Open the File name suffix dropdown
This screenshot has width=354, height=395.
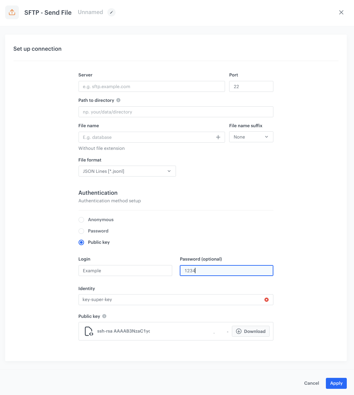point(251,137)
